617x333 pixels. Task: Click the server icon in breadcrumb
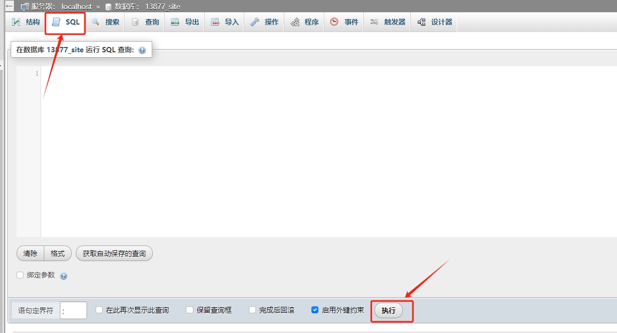point(25,7)
